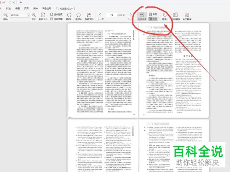Image resolution: width=230 pixels, height=172 pixels.
Task: Activate 划词翻译 word selection translation
Action: tap(176, 17)
